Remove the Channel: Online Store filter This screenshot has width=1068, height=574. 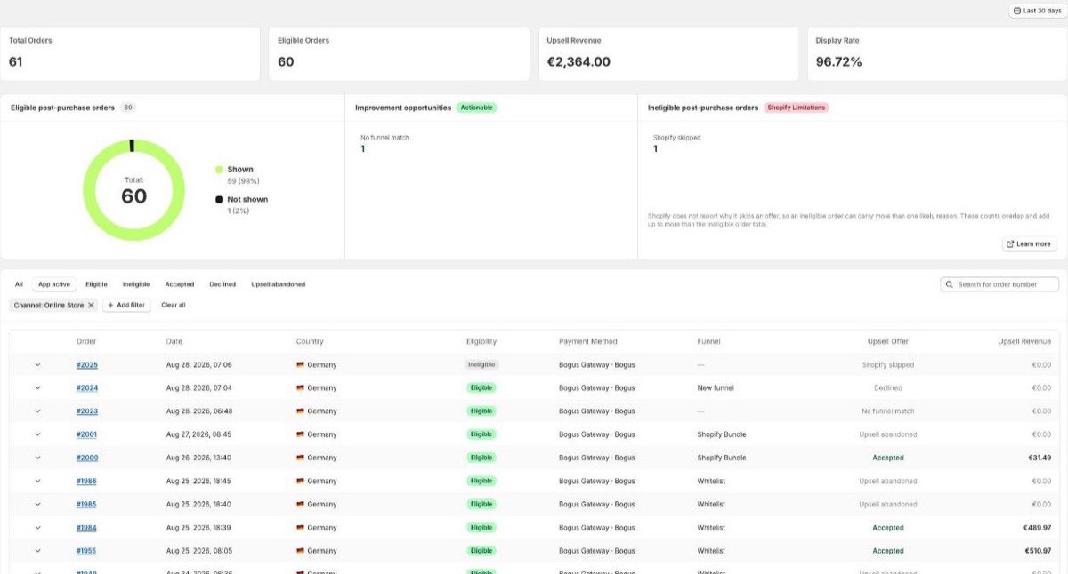tap(91, 305)
